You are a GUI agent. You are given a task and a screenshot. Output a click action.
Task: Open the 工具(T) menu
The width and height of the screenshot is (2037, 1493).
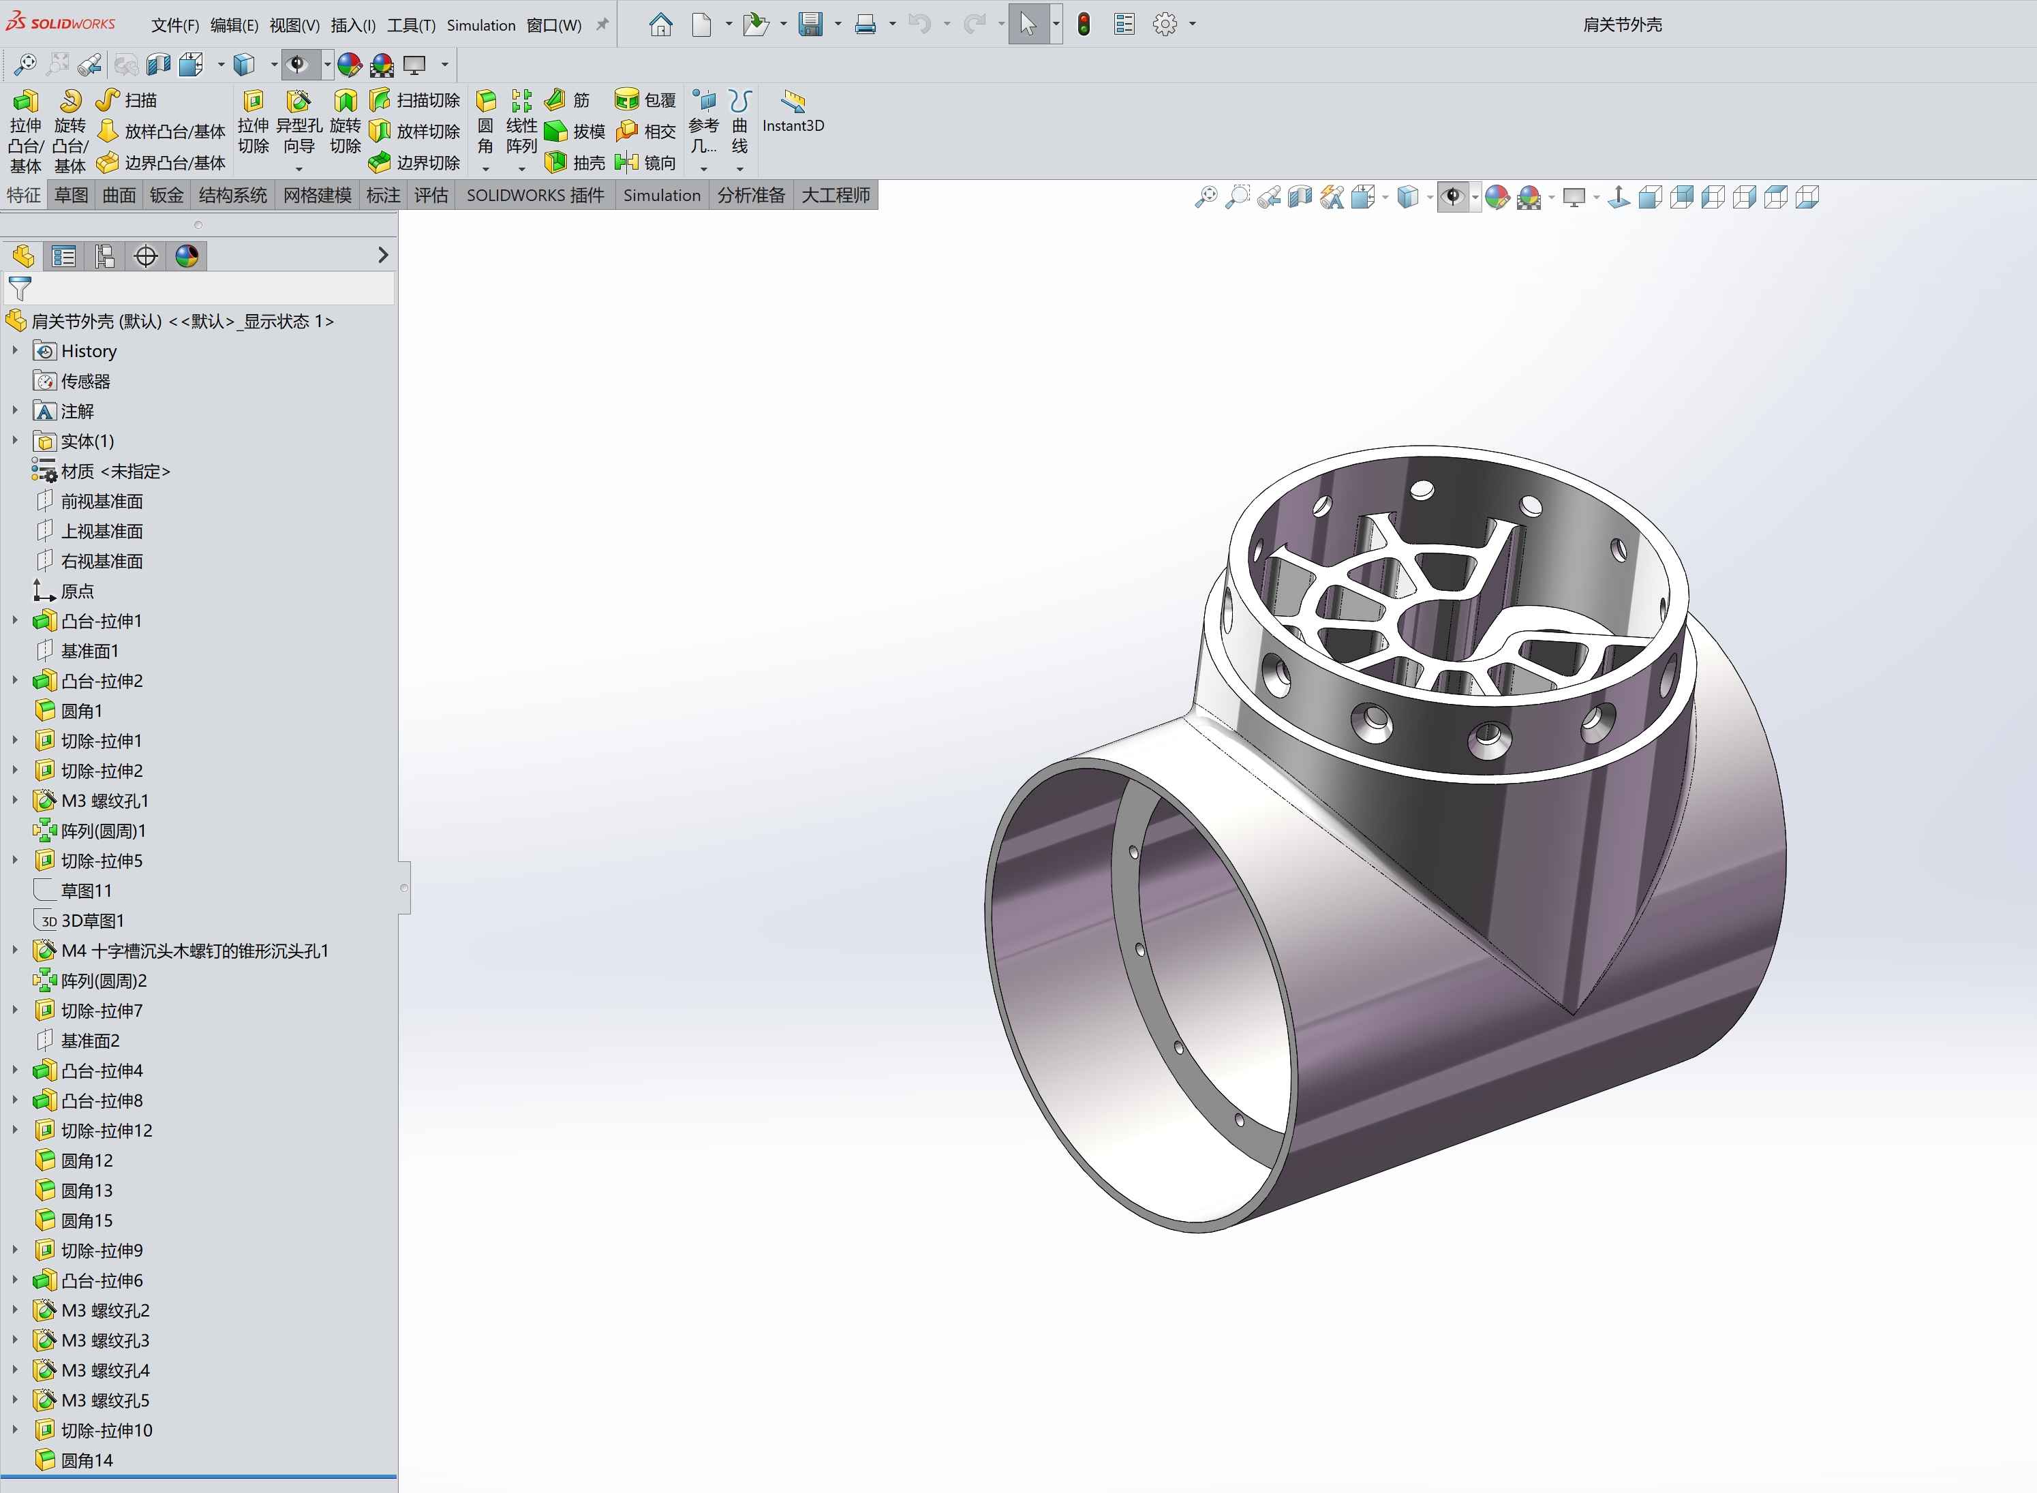(411, 25)
